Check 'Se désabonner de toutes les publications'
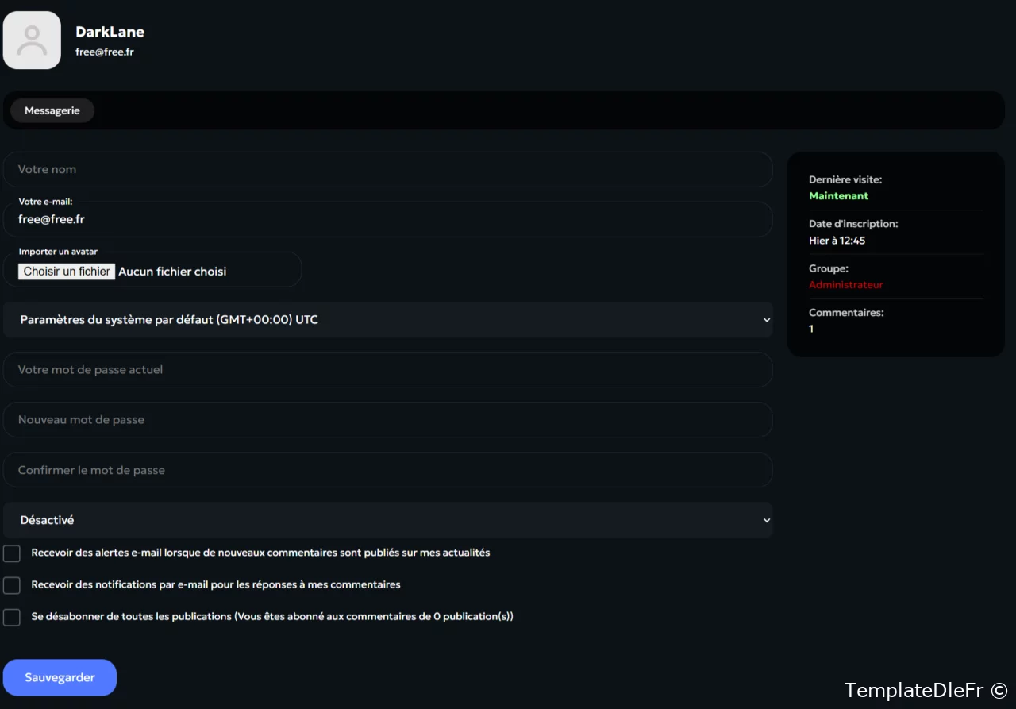Viewport: 1016px width, 709px height. (x=12, y=617)
